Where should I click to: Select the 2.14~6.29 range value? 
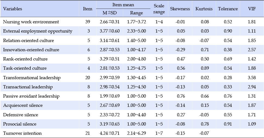point(136,133)
